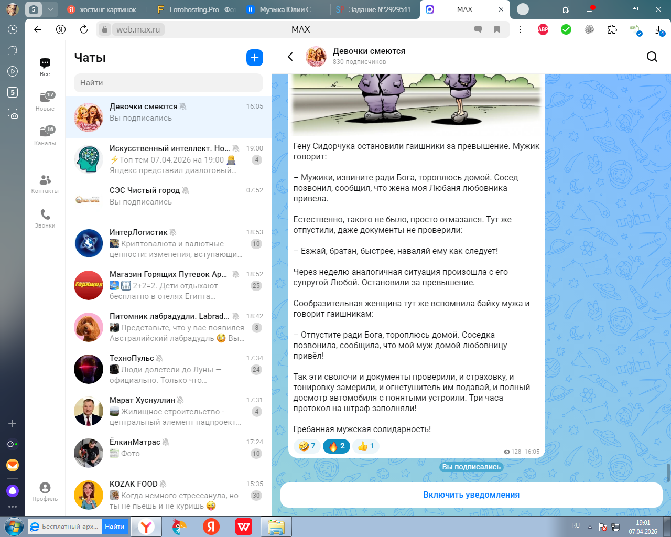Open File Explorer from the taskbar
This screenshot has width=671, height=537.
coord(276,527)
